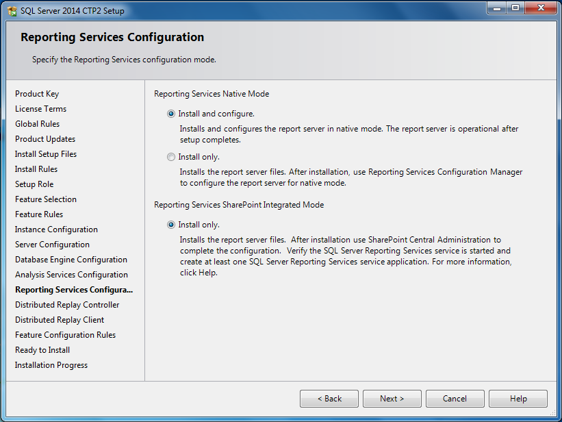Open Install Rules step
The image size is (562, 422).
[x=36, y=169]
